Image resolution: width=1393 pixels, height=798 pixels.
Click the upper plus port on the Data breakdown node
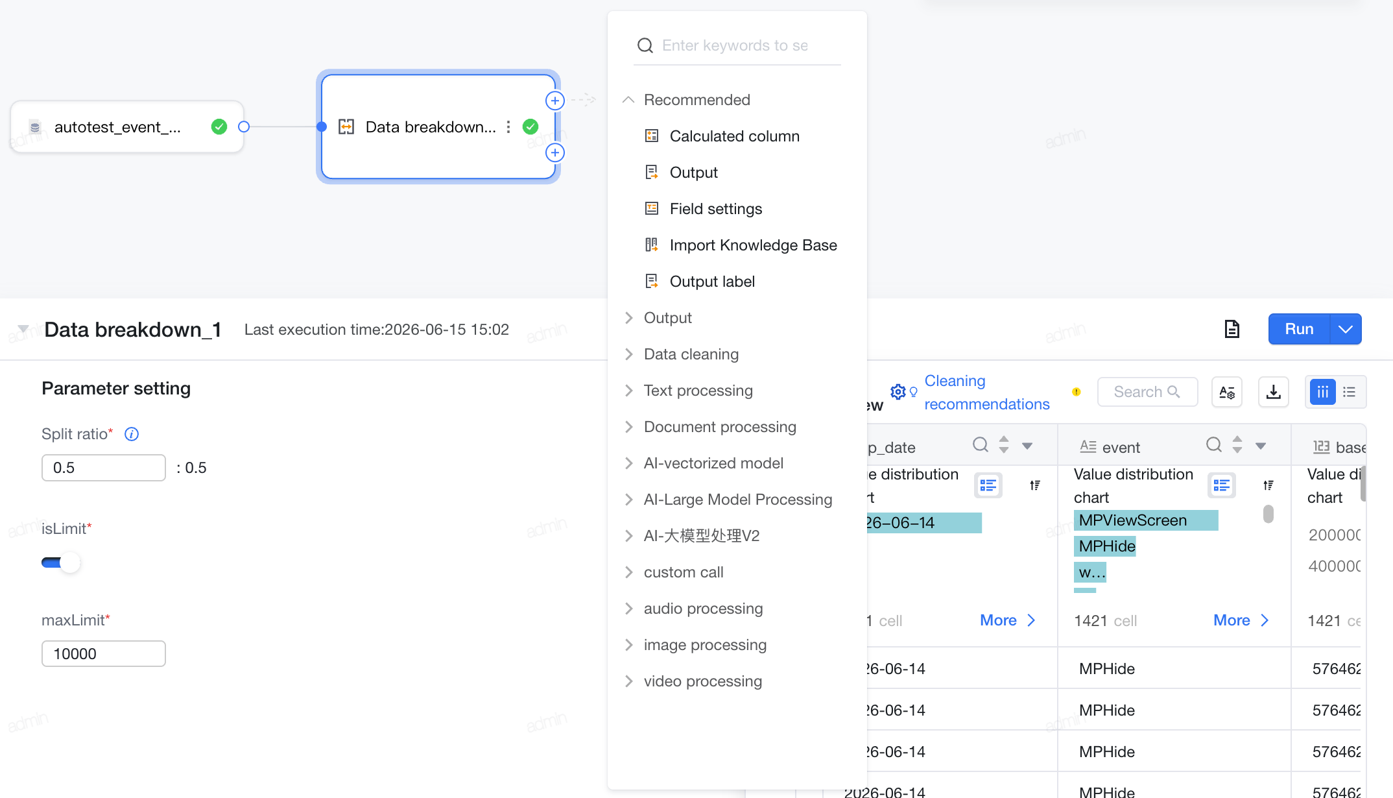click(x=554, y=101)
